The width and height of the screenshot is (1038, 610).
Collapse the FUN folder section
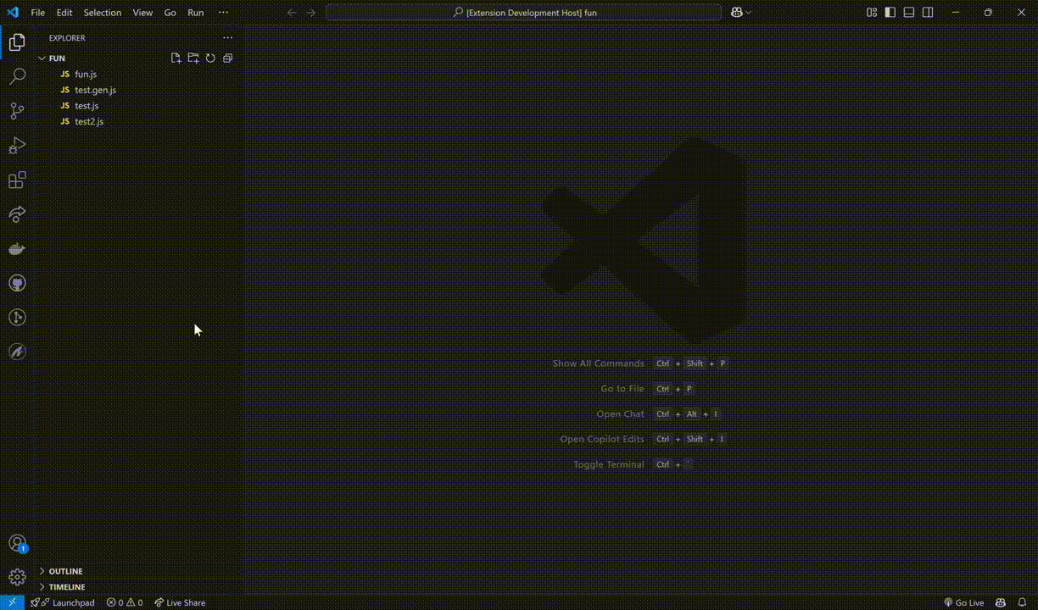pyautogui.click(x=138, y=58)
